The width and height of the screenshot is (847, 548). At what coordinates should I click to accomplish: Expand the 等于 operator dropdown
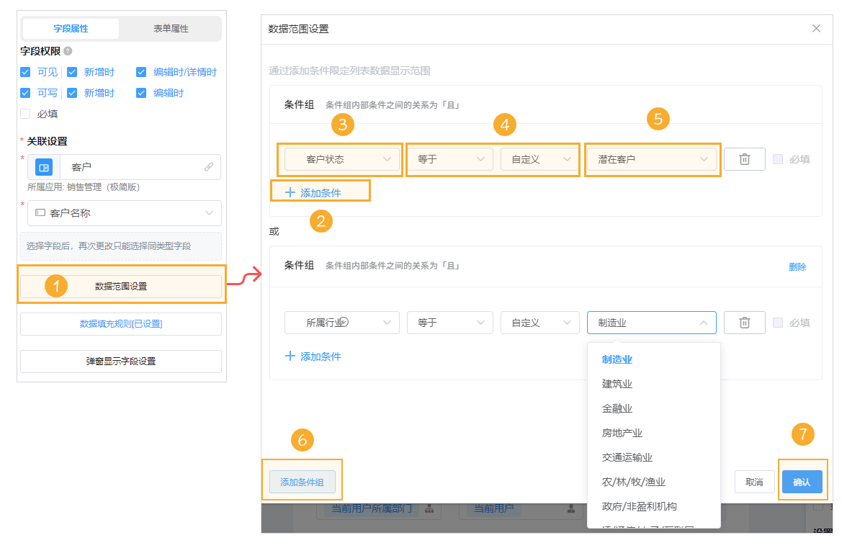point(449,159)
